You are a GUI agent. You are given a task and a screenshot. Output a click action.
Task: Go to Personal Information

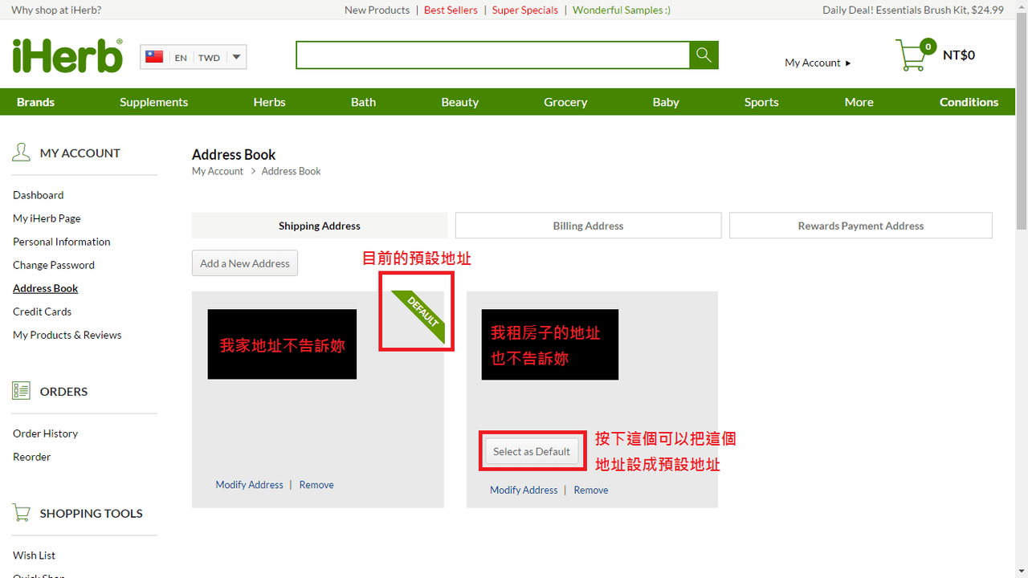[x=62, y=242]
